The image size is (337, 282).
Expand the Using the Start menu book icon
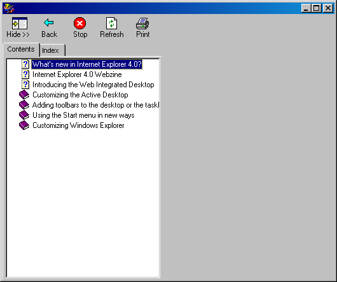(x=24, y=115)
